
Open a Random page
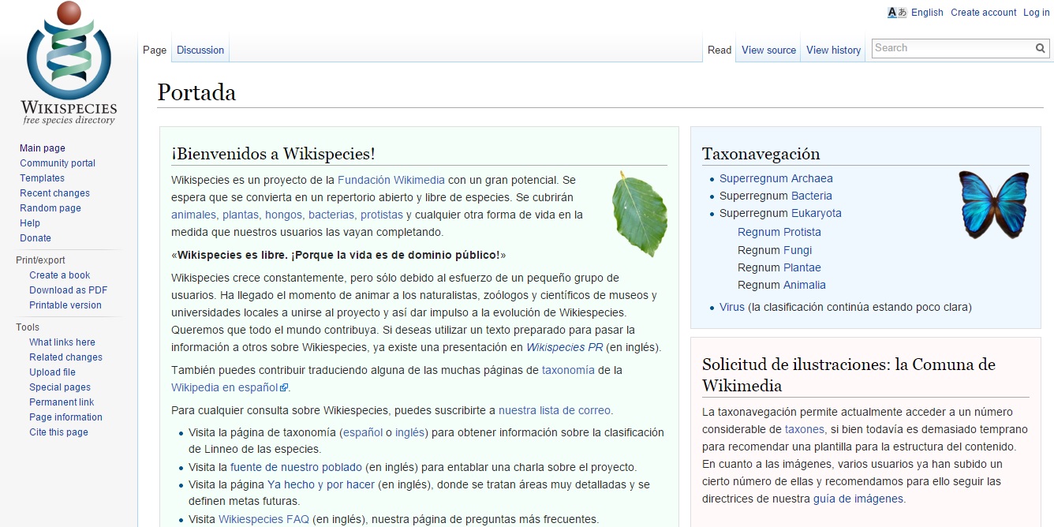50,208
